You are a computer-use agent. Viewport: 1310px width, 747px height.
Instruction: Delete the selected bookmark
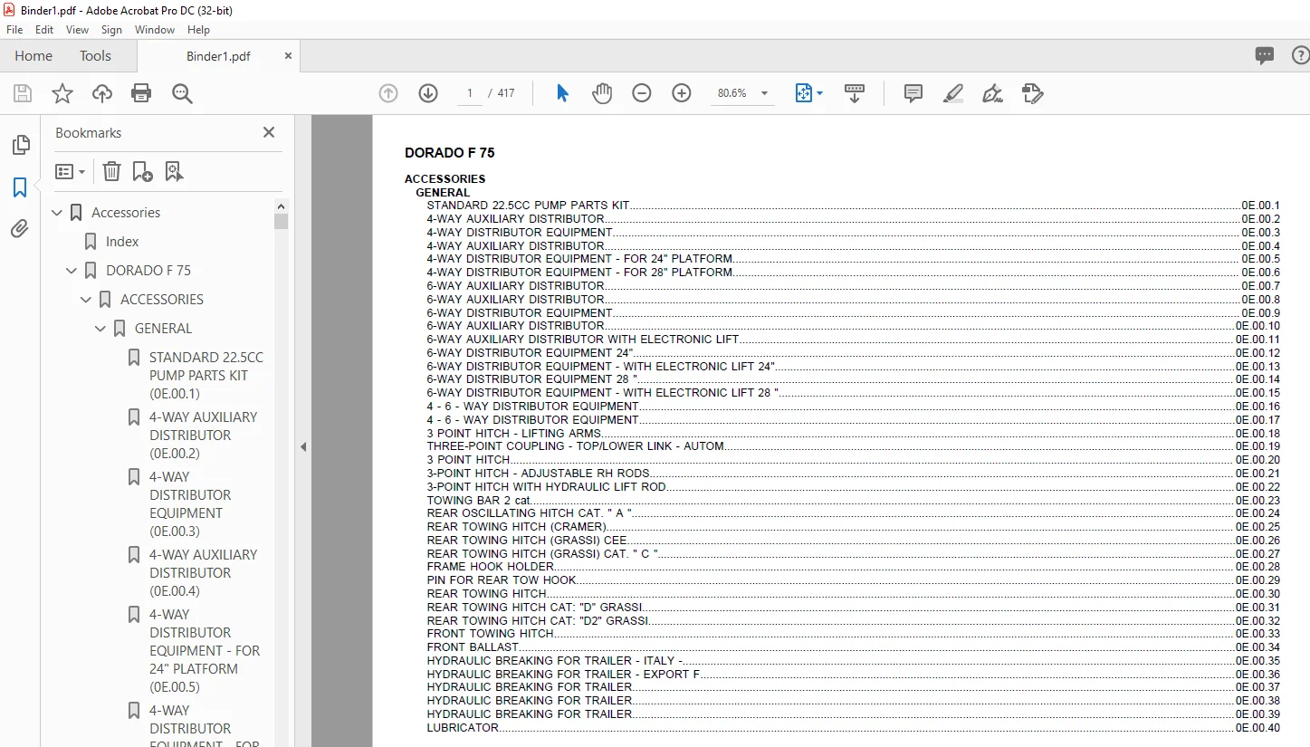[x=111, y=171]
